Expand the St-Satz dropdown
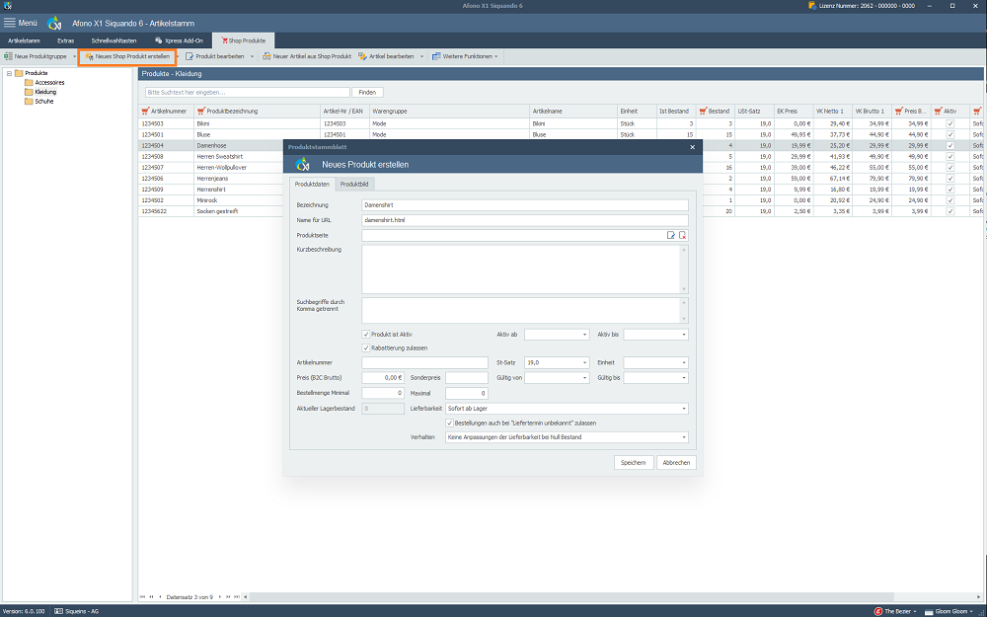The image size is (987, 617). [557, 362]
